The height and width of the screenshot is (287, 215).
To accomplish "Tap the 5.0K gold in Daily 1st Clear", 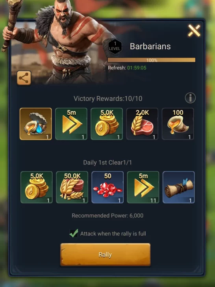I will click(37, 187).
